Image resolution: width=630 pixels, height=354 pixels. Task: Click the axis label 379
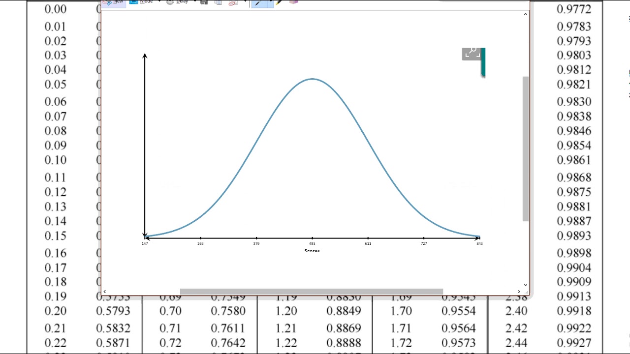click(256, 244)
